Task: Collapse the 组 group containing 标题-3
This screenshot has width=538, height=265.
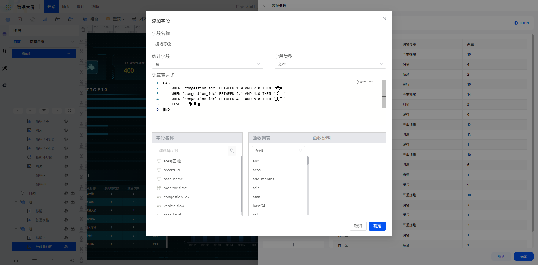Action: point(16,202)
